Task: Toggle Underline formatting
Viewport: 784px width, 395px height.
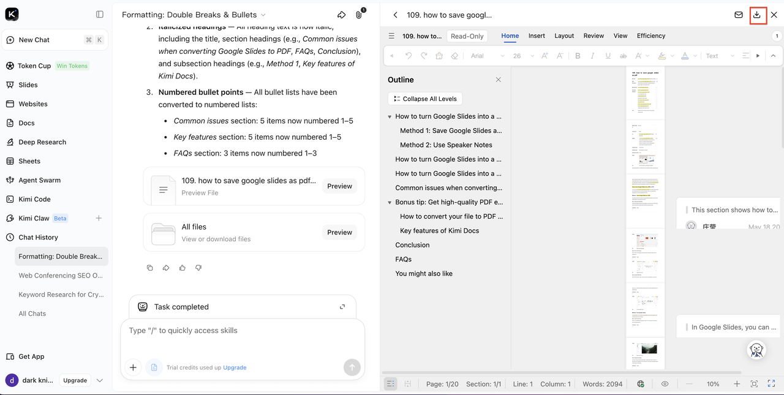Action: point(608,56)
